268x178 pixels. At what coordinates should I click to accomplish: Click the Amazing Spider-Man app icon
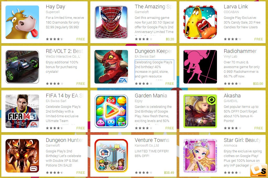111,22
